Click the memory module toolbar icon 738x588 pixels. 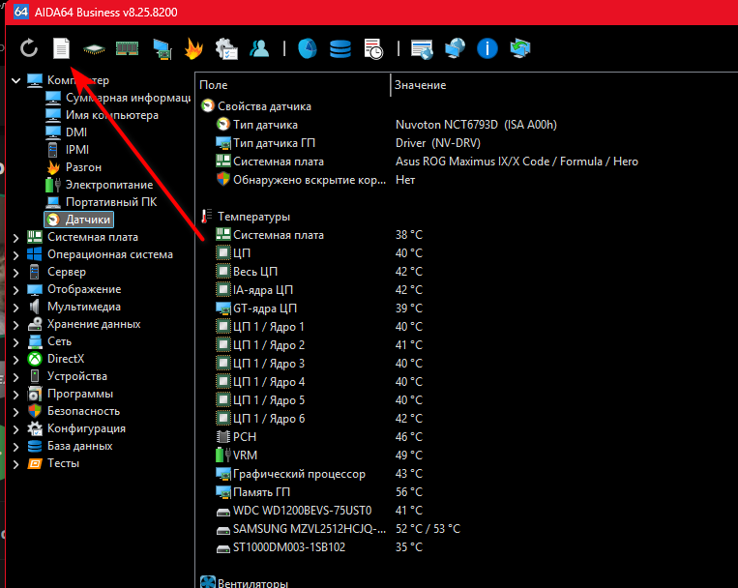128,47
